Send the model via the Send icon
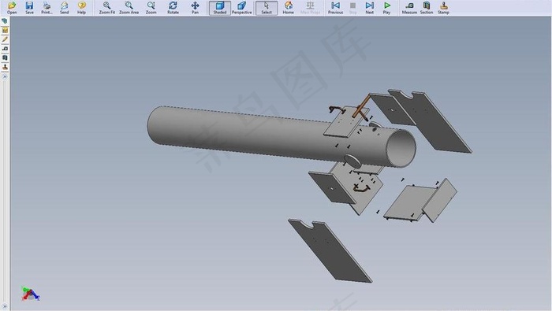Image resolution: width=552 pixels, height=311 pixels. 64,7
